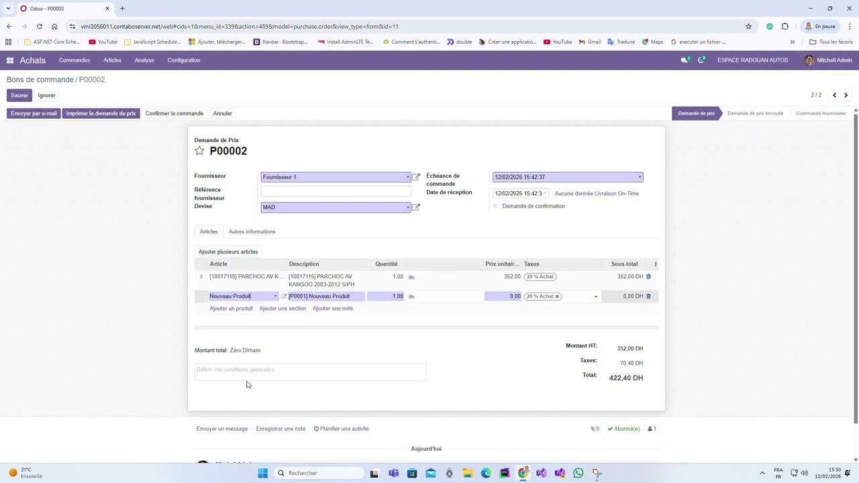The image size is (859, 483).
Task: Select Demande de prix envoyée status step
Action: tap(755, 113)
